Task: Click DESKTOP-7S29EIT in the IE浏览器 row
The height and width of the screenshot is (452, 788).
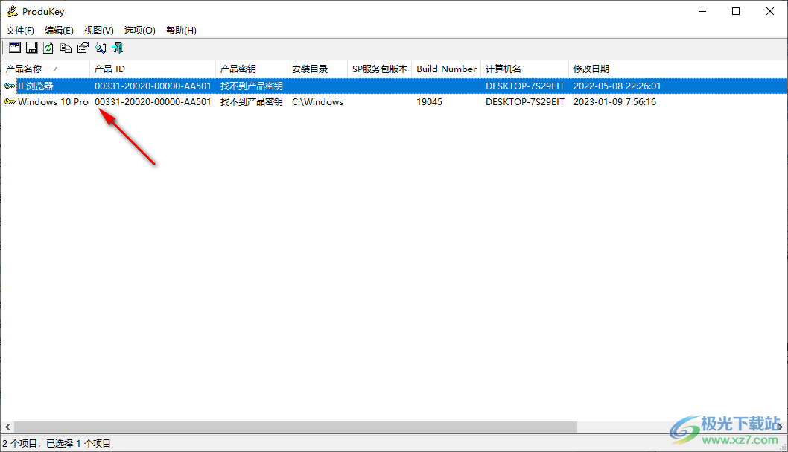Action: 524,86
